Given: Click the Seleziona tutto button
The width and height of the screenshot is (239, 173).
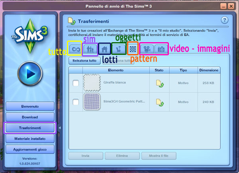Looking at the screenshot, I should [84, 60].
